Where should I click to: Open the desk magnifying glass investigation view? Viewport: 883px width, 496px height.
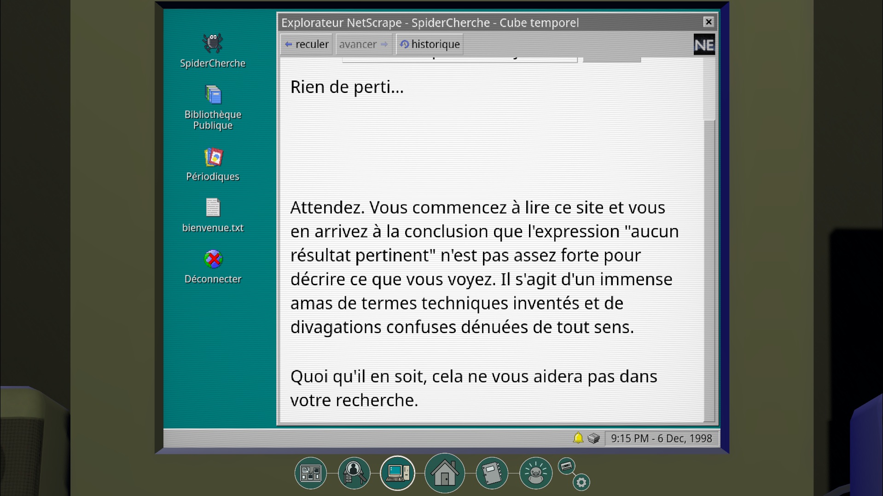(354, 473)
